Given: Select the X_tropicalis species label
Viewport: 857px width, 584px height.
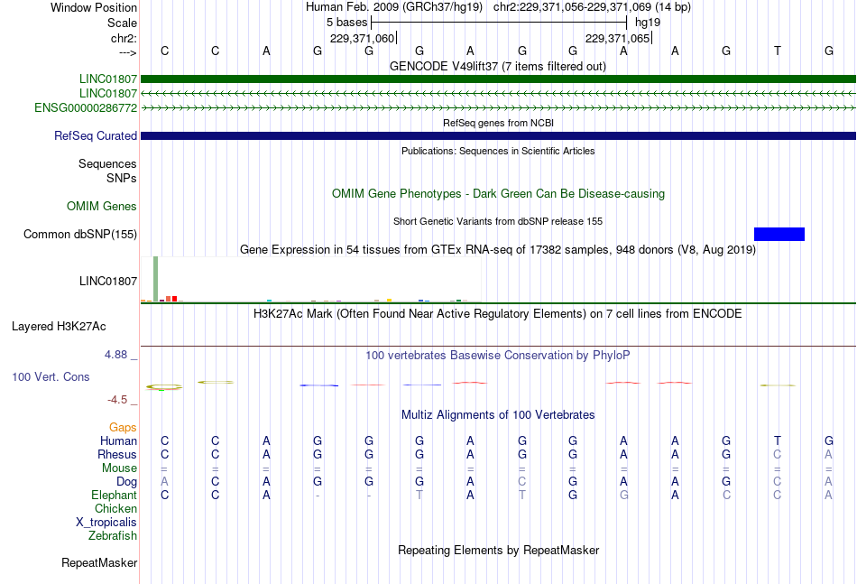Looking at the screenshot, I should click(x=106, y=523).
